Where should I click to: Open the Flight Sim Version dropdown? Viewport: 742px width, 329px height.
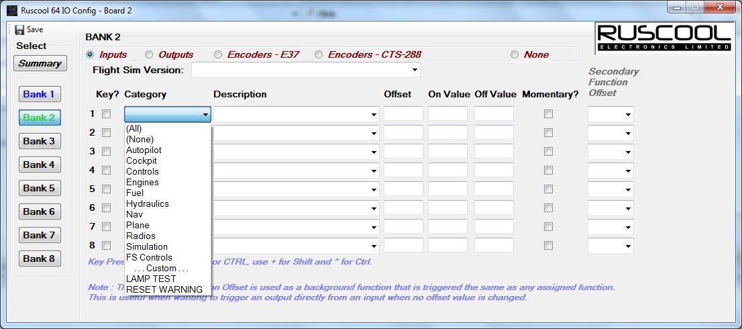click(415, 70)
